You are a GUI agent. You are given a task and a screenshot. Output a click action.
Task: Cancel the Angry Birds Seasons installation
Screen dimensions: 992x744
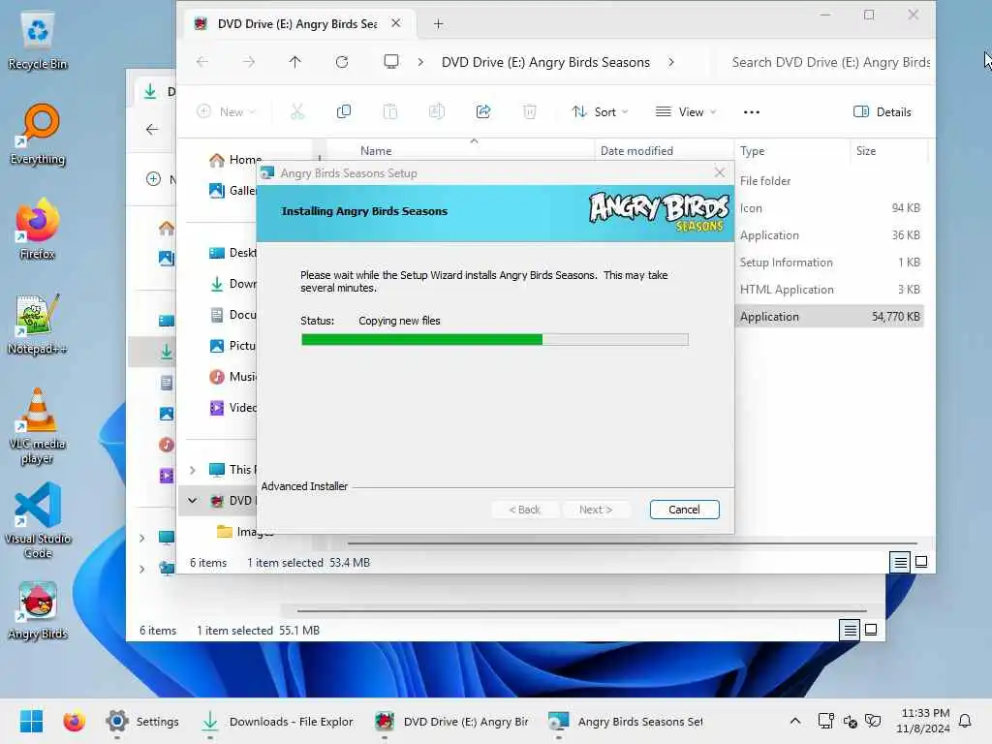[685, 510]
